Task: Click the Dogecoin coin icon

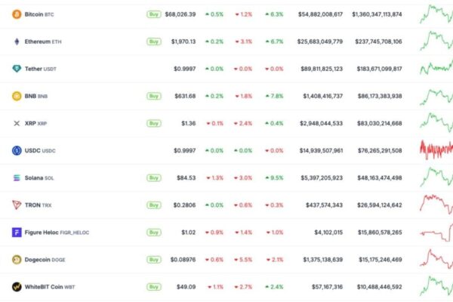Action: pyautogui.click(x=17, y=260)
